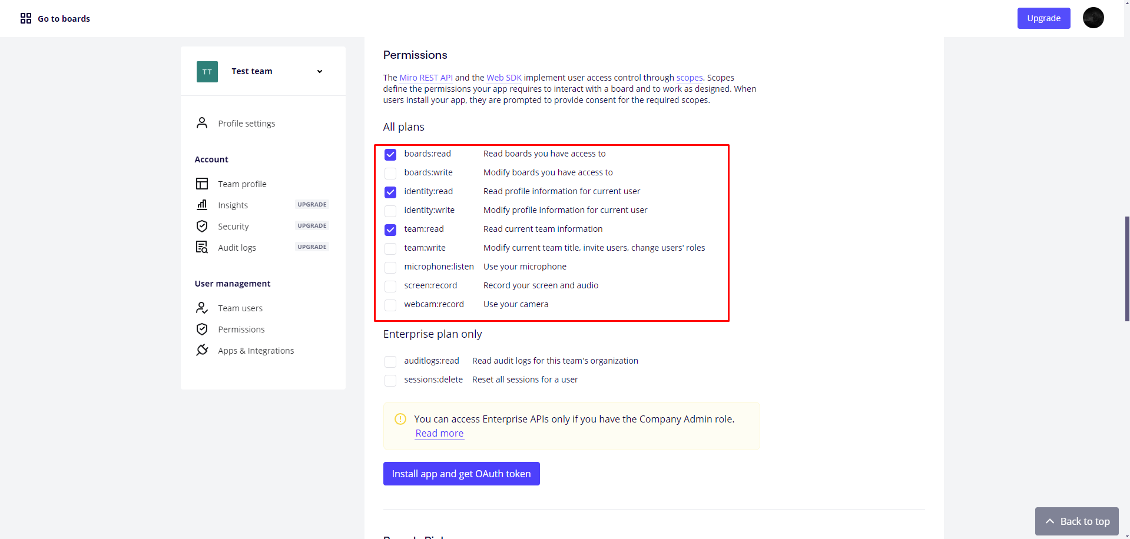Screen dimensions: 1130x539
Task: Check the auditlogs:read scope
Action: pos(390,361)
